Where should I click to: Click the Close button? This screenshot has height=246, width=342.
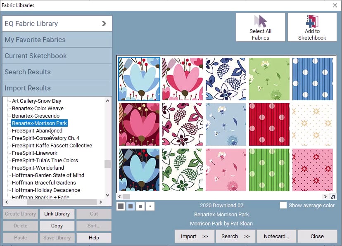click(x=317, y=236)
